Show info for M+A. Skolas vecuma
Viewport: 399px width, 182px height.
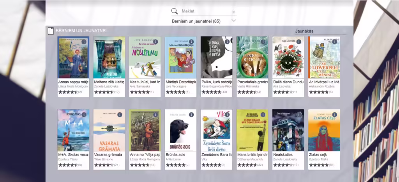pos(84,115)
